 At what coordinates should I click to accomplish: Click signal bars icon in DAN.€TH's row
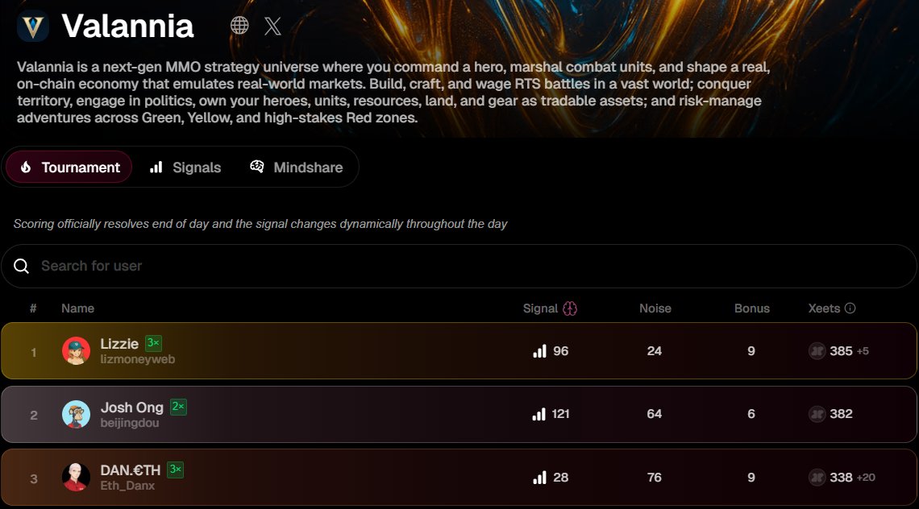539,478
